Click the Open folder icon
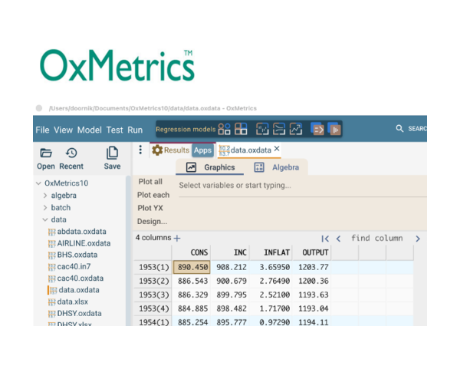Image resolution: width=460 pixels, height=366 pixels. pos(46,153)
